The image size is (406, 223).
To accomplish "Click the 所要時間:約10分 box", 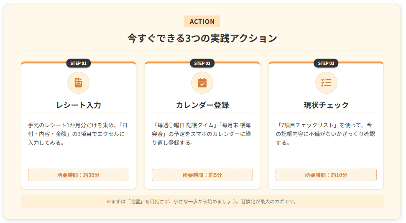I will tap(326, 175).
